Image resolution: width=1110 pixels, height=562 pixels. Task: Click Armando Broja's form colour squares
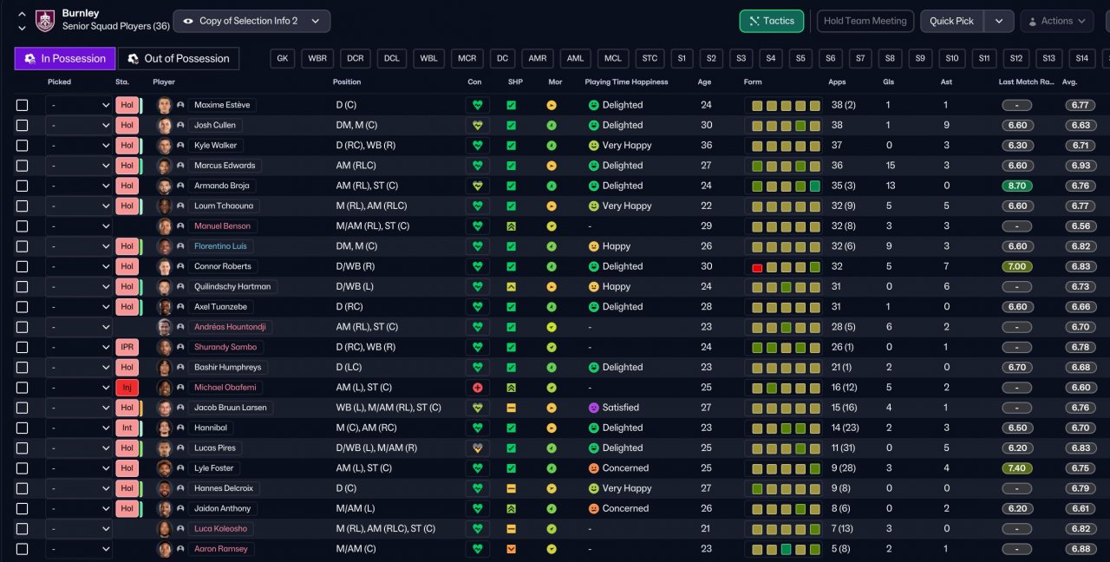pos(787,186)
